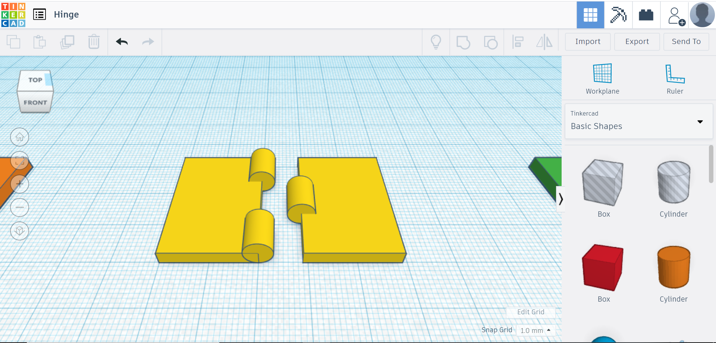Select the red Box shape

pyautogui.click(x=602, y=268)
